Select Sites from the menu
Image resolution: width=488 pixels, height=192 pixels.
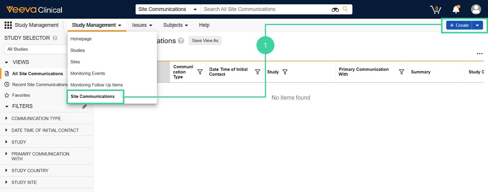click(x=75, y=62)
